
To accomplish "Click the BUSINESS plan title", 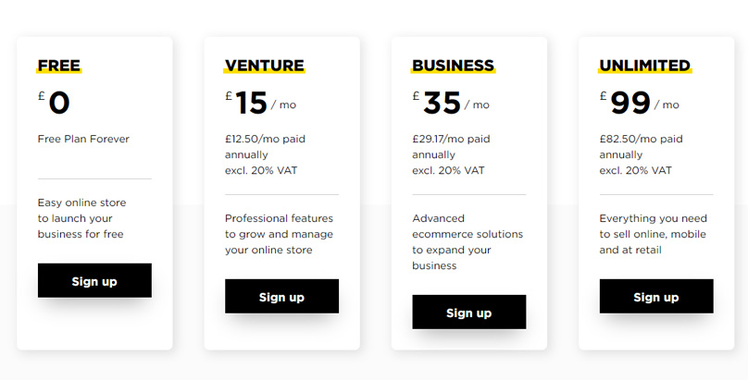I will tap(453, 66).
